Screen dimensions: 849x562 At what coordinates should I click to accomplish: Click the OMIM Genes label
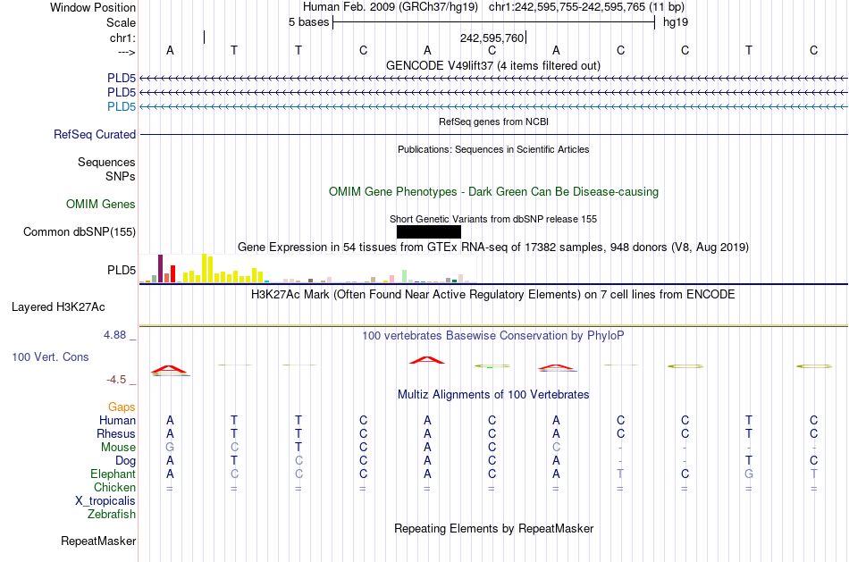[x=101, y=204]
